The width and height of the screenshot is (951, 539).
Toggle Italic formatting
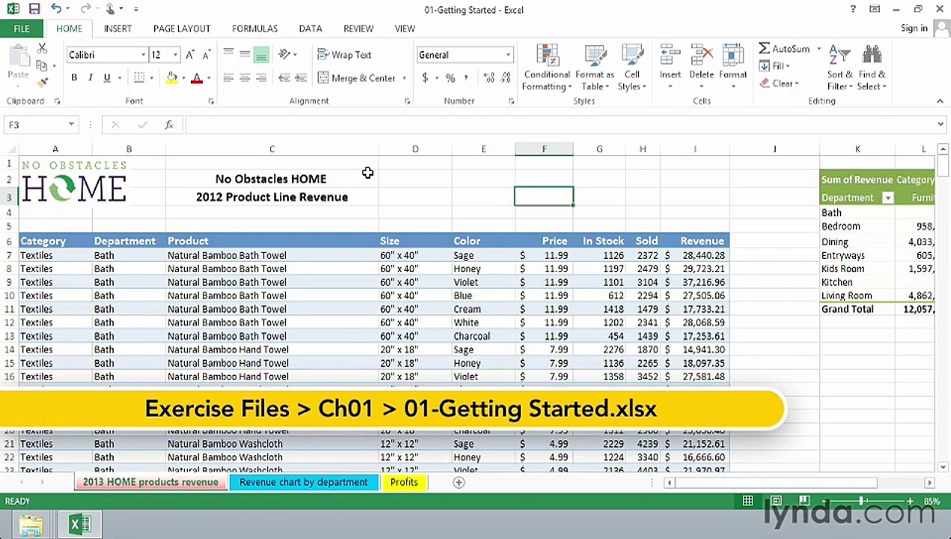(90, 78)
